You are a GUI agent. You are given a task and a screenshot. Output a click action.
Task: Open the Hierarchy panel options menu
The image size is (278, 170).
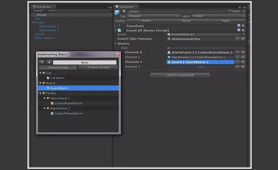tap(110, 7)
